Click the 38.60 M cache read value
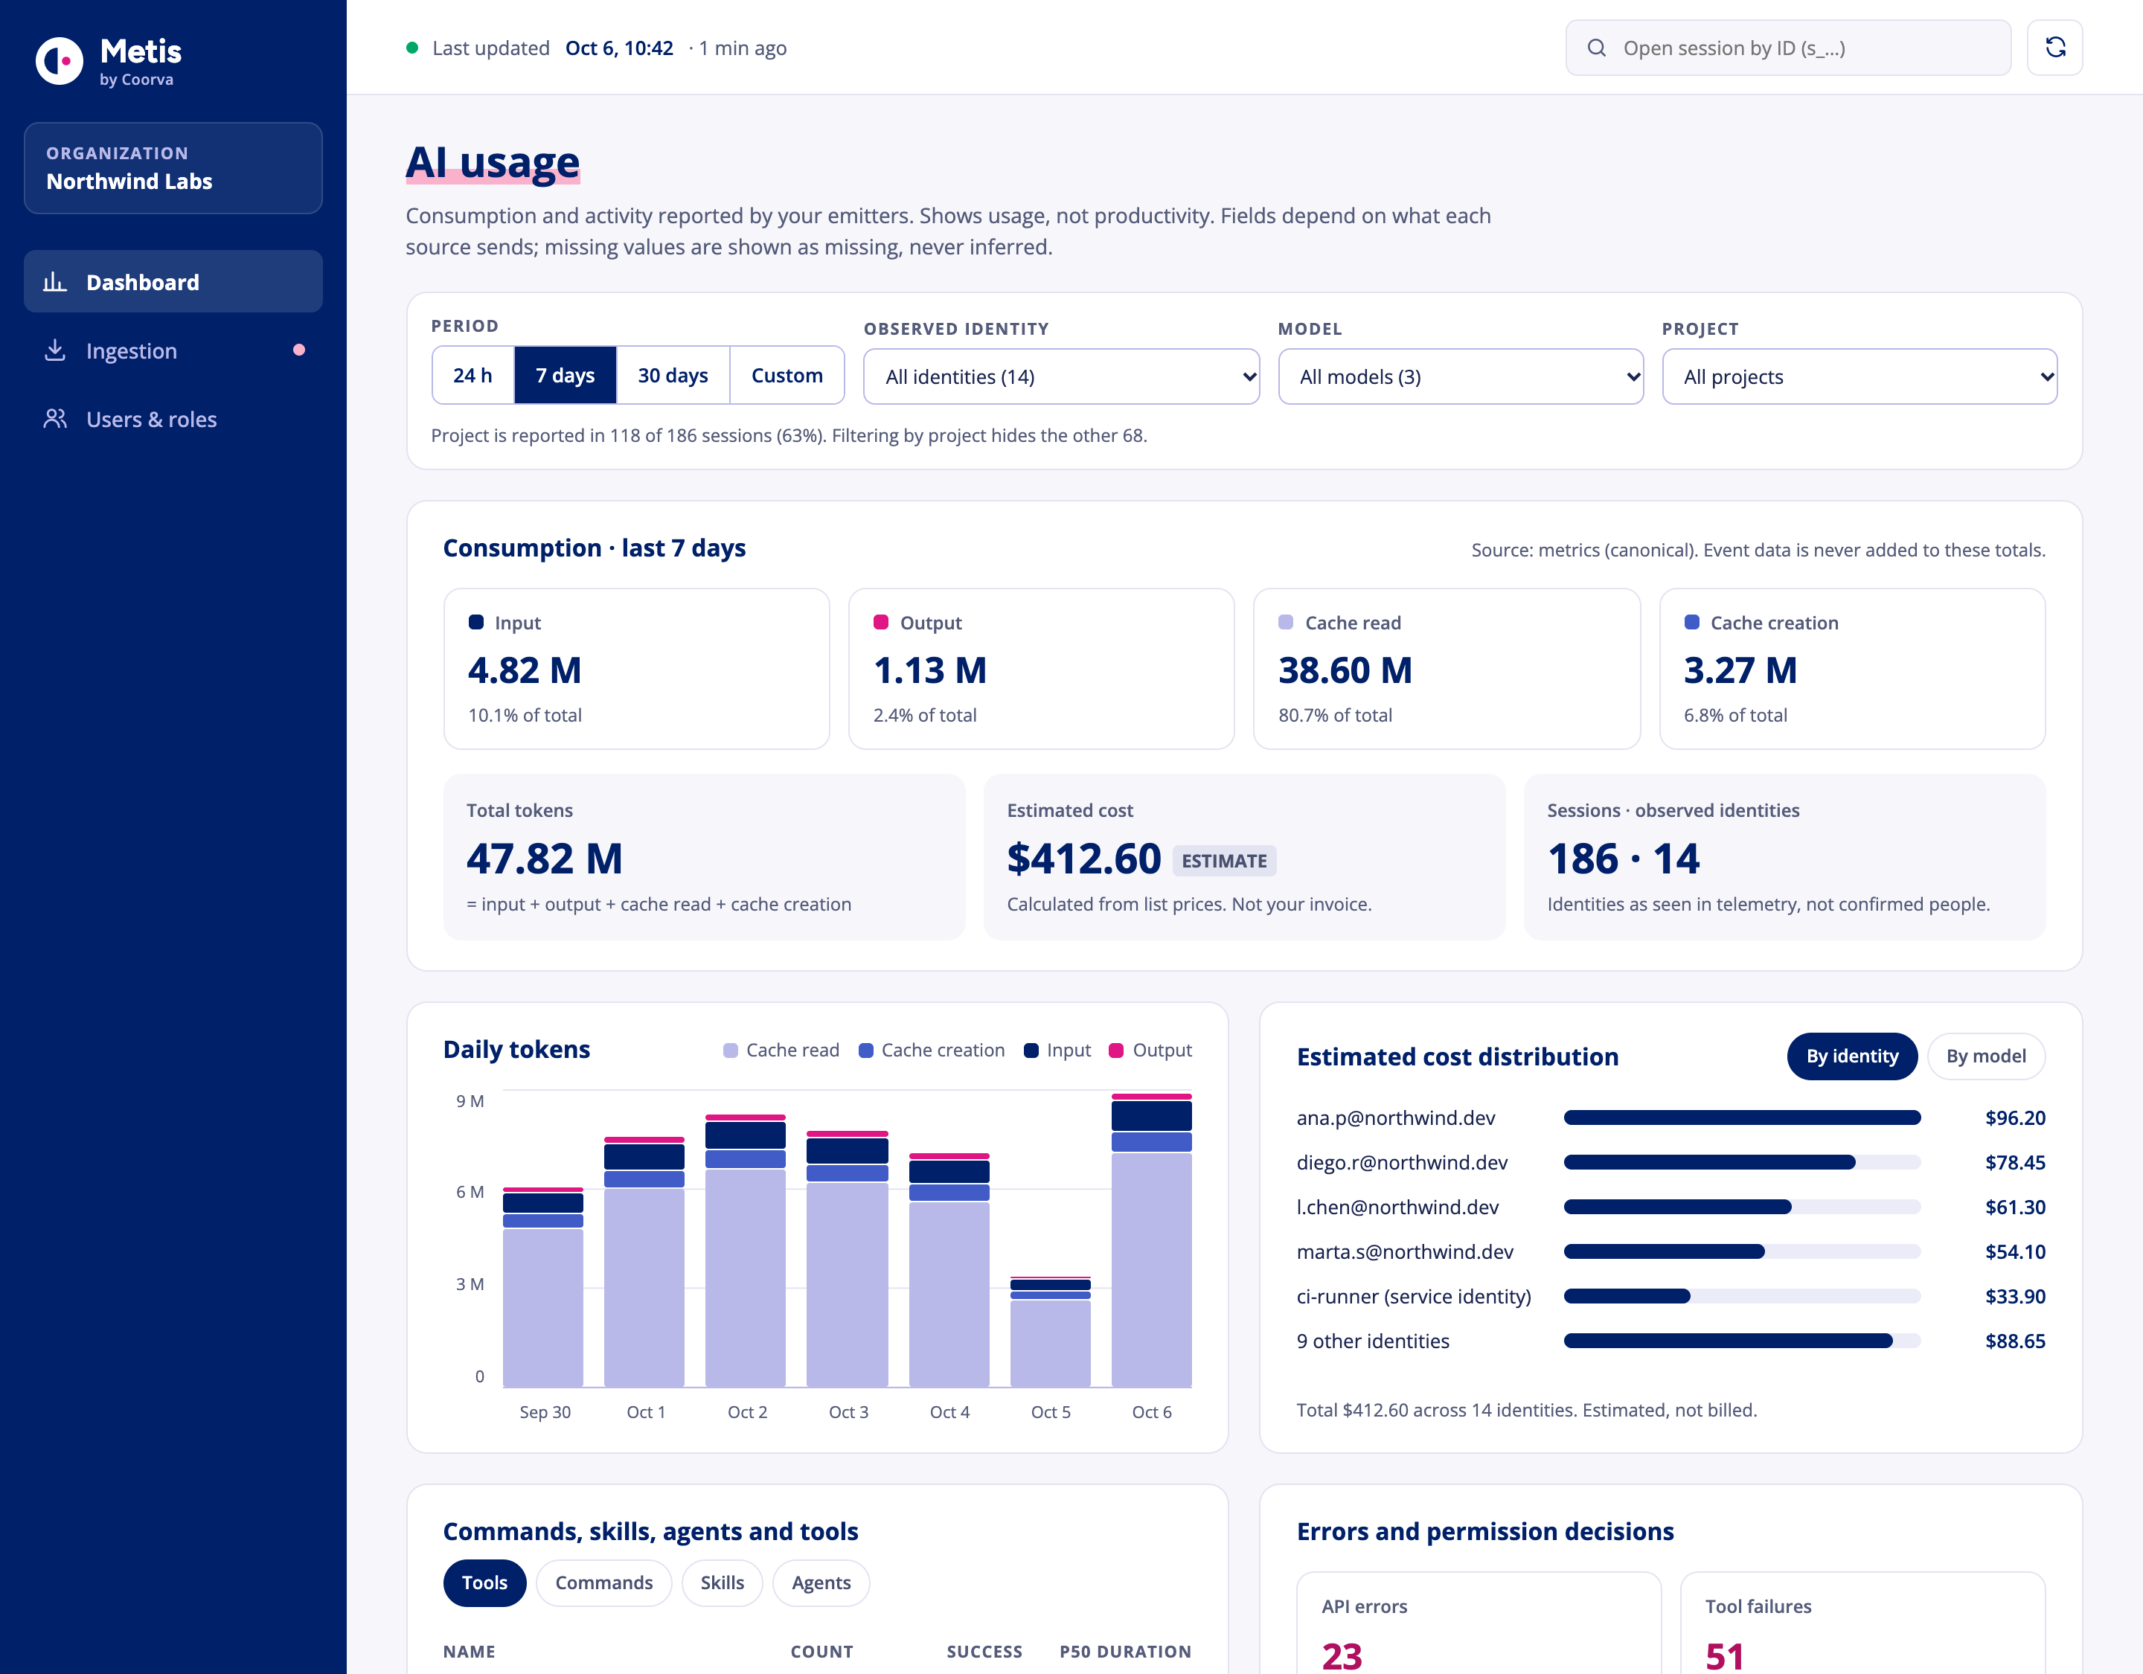This screenshot has width=2143, height=1674. point(1345,670)
